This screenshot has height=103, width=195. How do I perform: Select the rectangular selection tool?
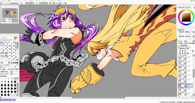pos(1,38)
